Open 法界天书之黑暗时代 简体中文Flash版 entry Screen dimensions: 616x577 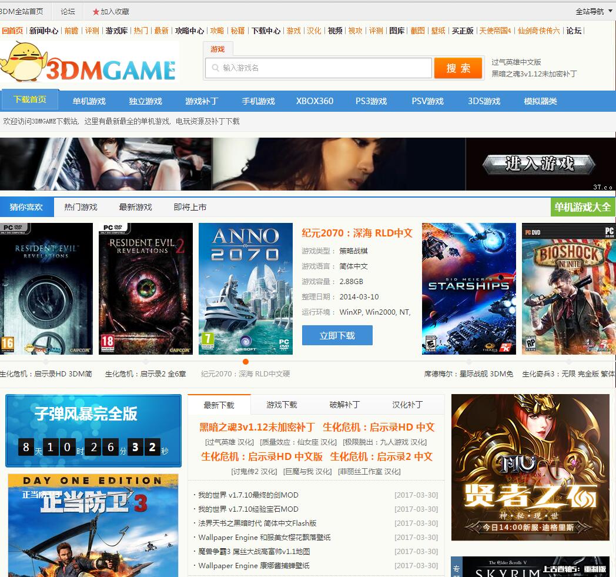[257, 523]
